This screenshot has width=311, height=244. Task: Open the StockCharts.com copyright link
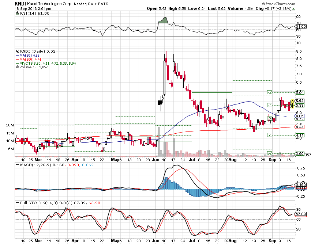[278, 4]
